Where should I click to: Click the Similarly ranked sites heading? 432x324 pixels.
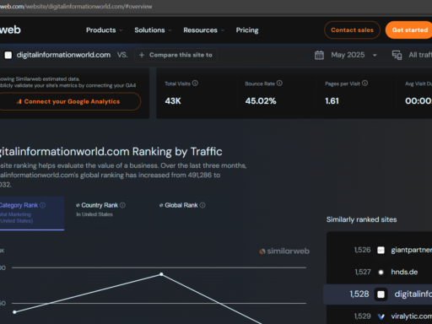tap(361, 219)
